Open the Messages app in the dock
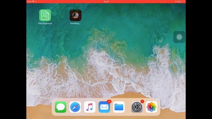Screen dimensions: 212x119 point(61,107)
